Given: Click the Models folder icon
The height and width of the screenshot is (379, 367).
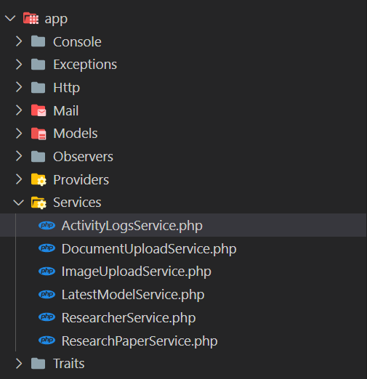Looking at the screenshot, I should click(39, 134).
